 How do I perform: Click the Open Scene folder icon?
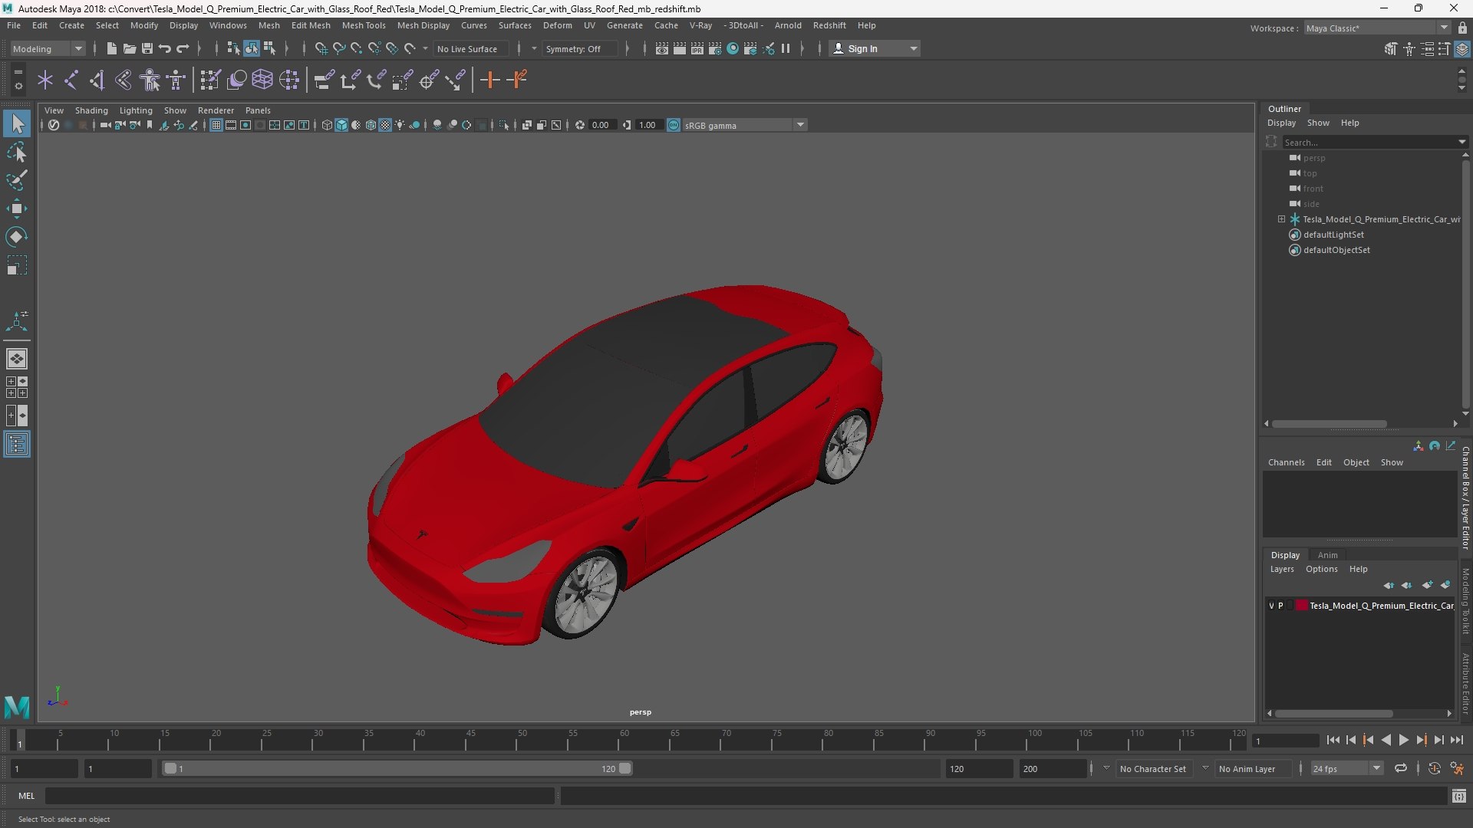[129, 48]
